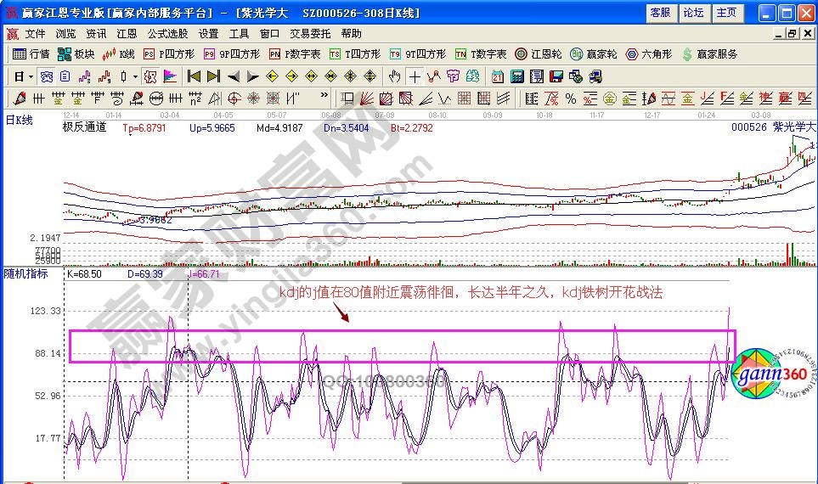
Task: Click the save floppy disk icon
Action: coord(556,76)
